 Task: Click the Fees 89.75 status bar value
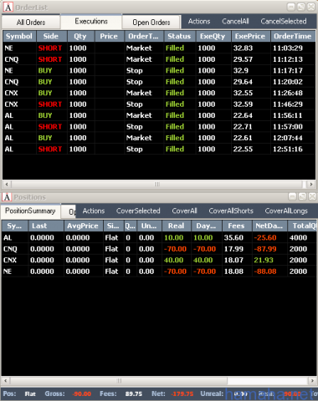coord(134,394)
